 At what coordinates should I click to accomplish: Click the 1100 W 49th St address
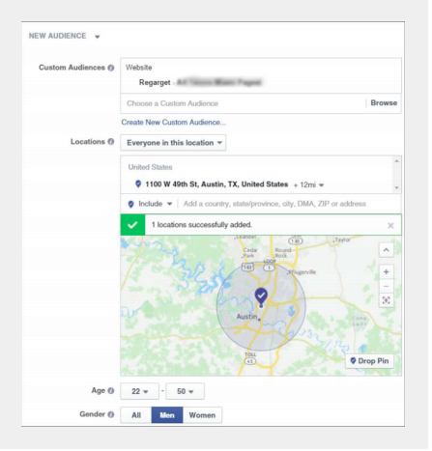[x=216, y=184]
